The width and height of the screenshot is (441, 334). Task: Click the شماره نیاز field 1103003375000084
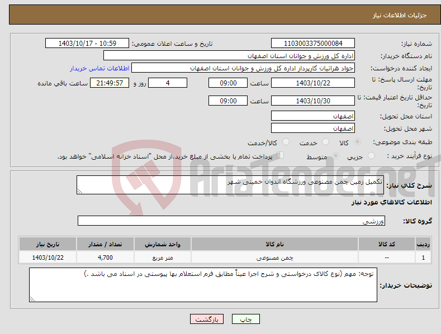pos(313,44)
